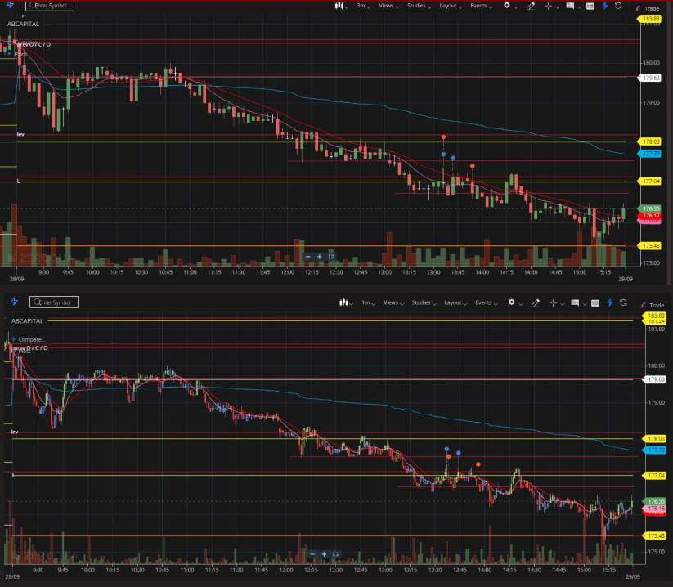Open Layout menu in top chart
The width and height of the screenshot is (673, 587).
[x=451, y=6]
